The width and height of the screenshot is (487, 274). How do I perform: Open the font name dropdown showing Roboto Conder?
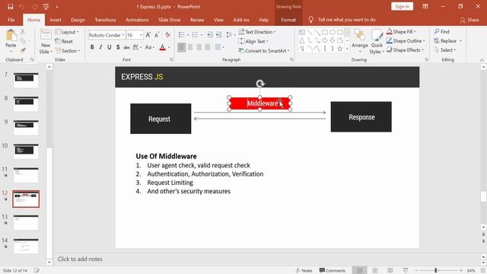click(123, 35)
